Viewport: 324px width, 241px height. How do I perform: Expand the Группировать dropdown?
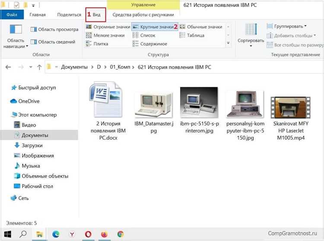pos(287,26)
